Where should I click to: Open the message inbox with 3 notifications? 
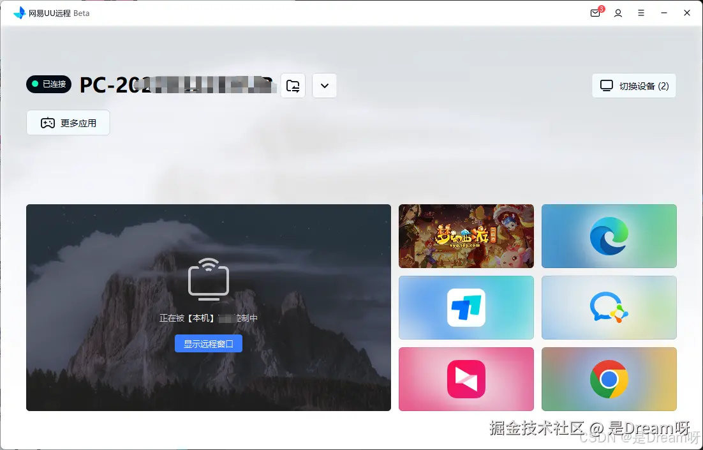tap(595, 13)
